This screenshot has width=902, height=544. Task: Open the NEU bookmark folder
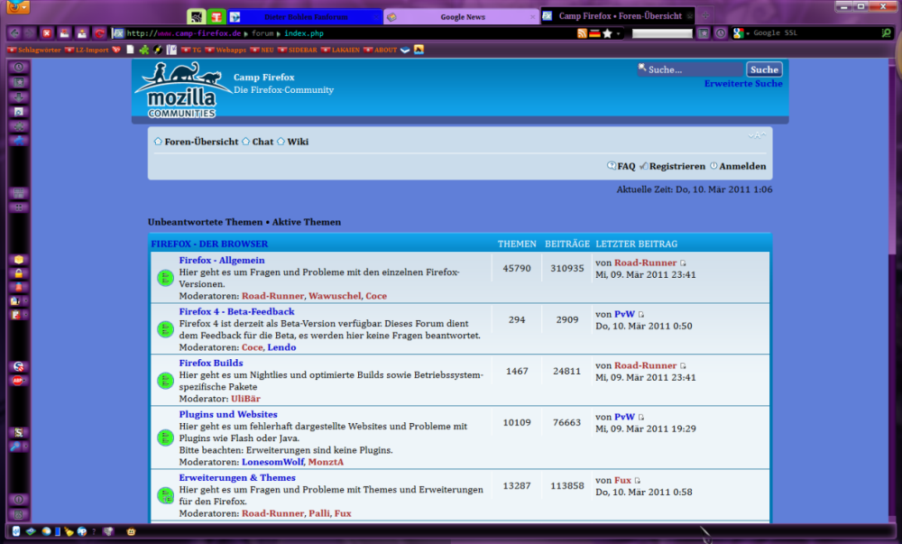(x=262, y=50)
